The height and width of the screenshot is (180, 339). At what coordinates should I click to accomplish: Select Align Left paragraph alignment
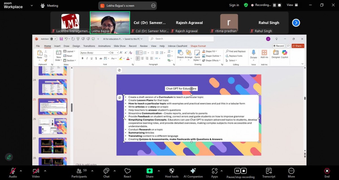[x=138, y=58]
